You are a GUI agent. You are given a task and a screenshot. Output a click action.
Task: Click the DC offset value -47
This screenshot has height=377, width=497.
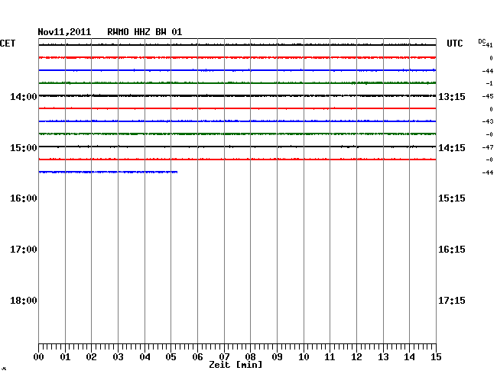pyautogui.click(x=488, y=147)
